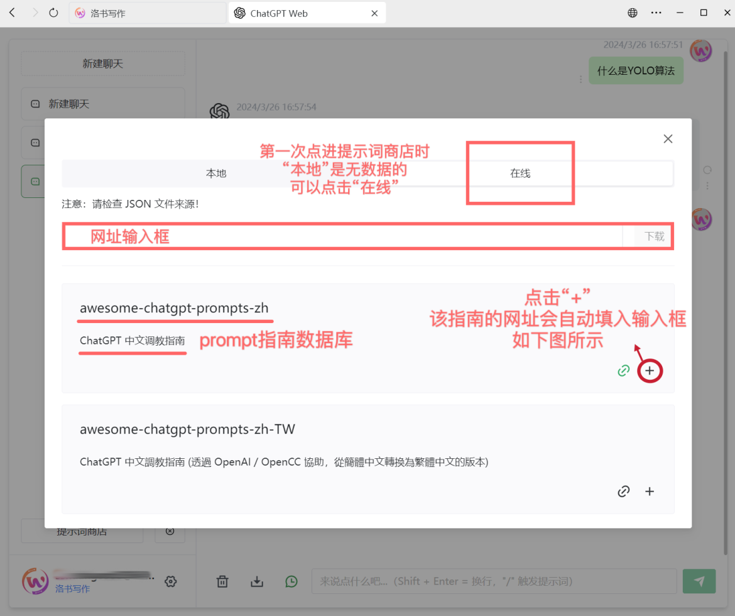Focus the chat message input box
The height and width of the screenshot is (616, 735).
[494, 581]
